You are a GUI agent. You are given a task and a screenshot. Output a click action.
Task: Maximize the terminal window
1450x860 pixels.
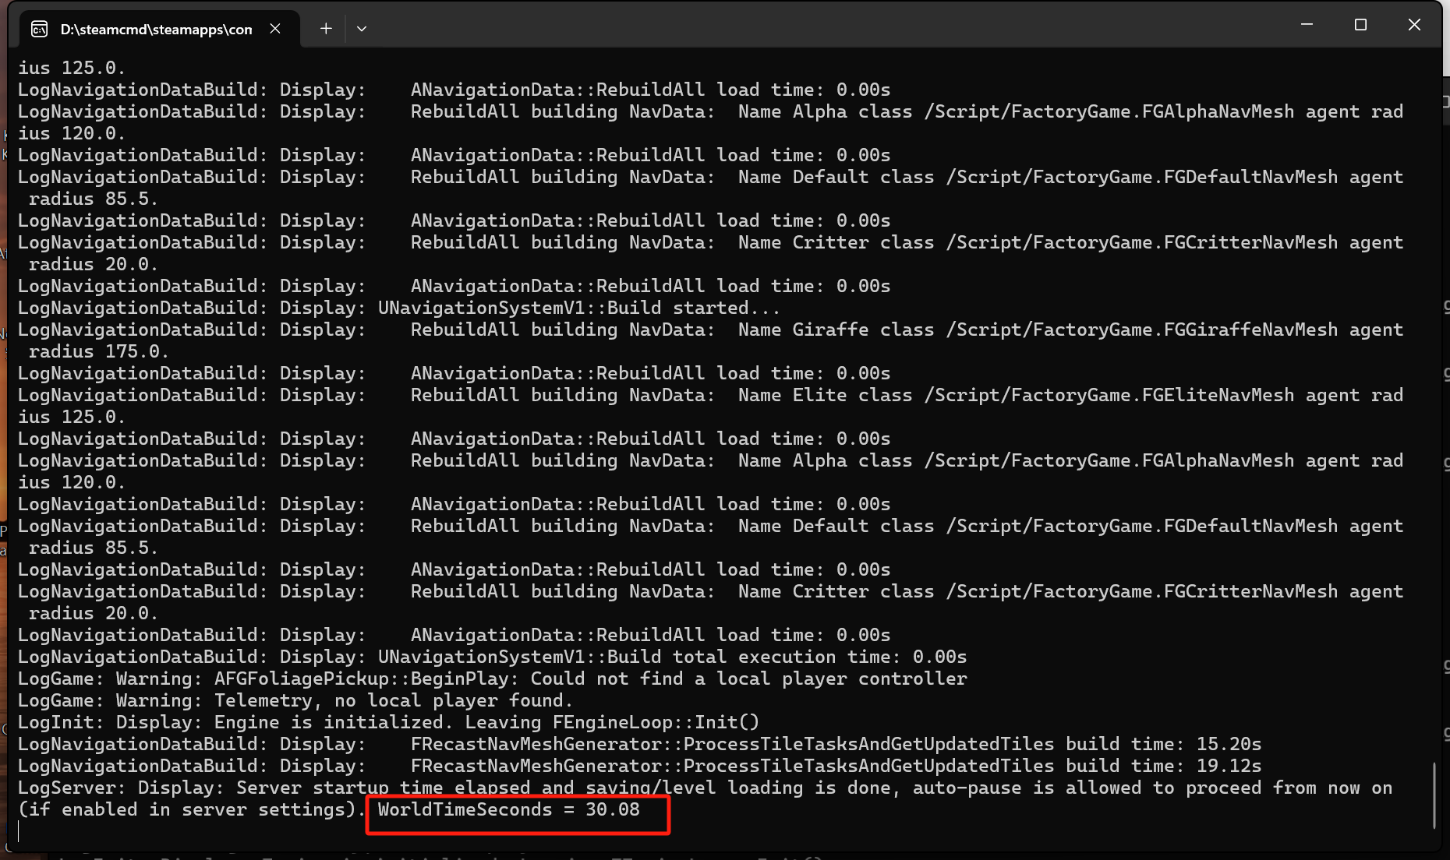[x=1360, y=24]
